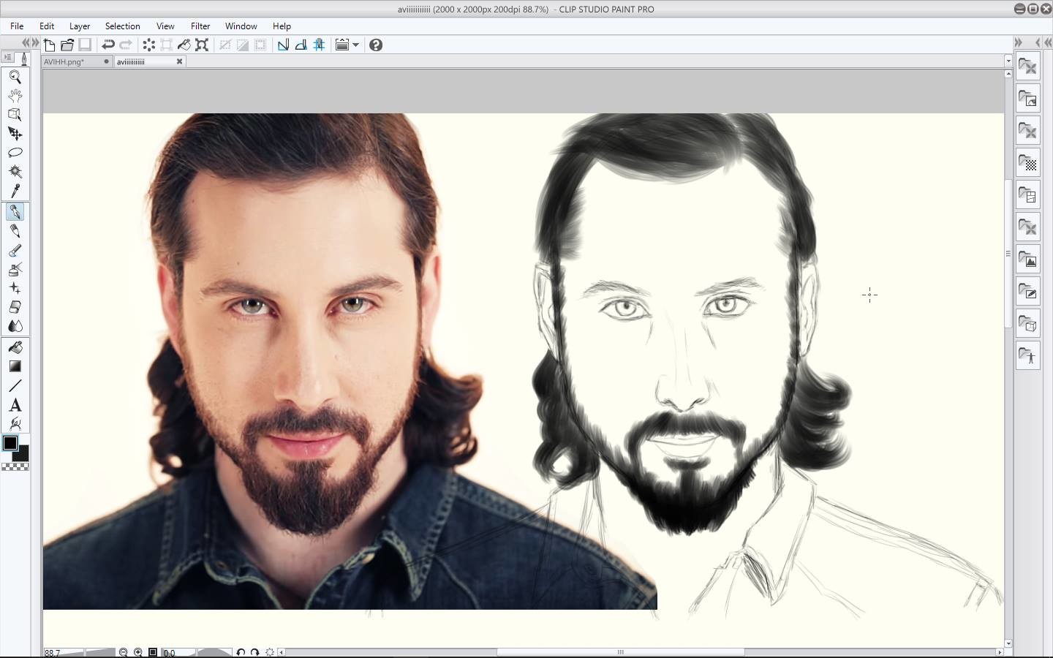Select the Hand move-canvas tool
Screen dimensions: 1053x658
pyautogui.click(x=15, y=96)
